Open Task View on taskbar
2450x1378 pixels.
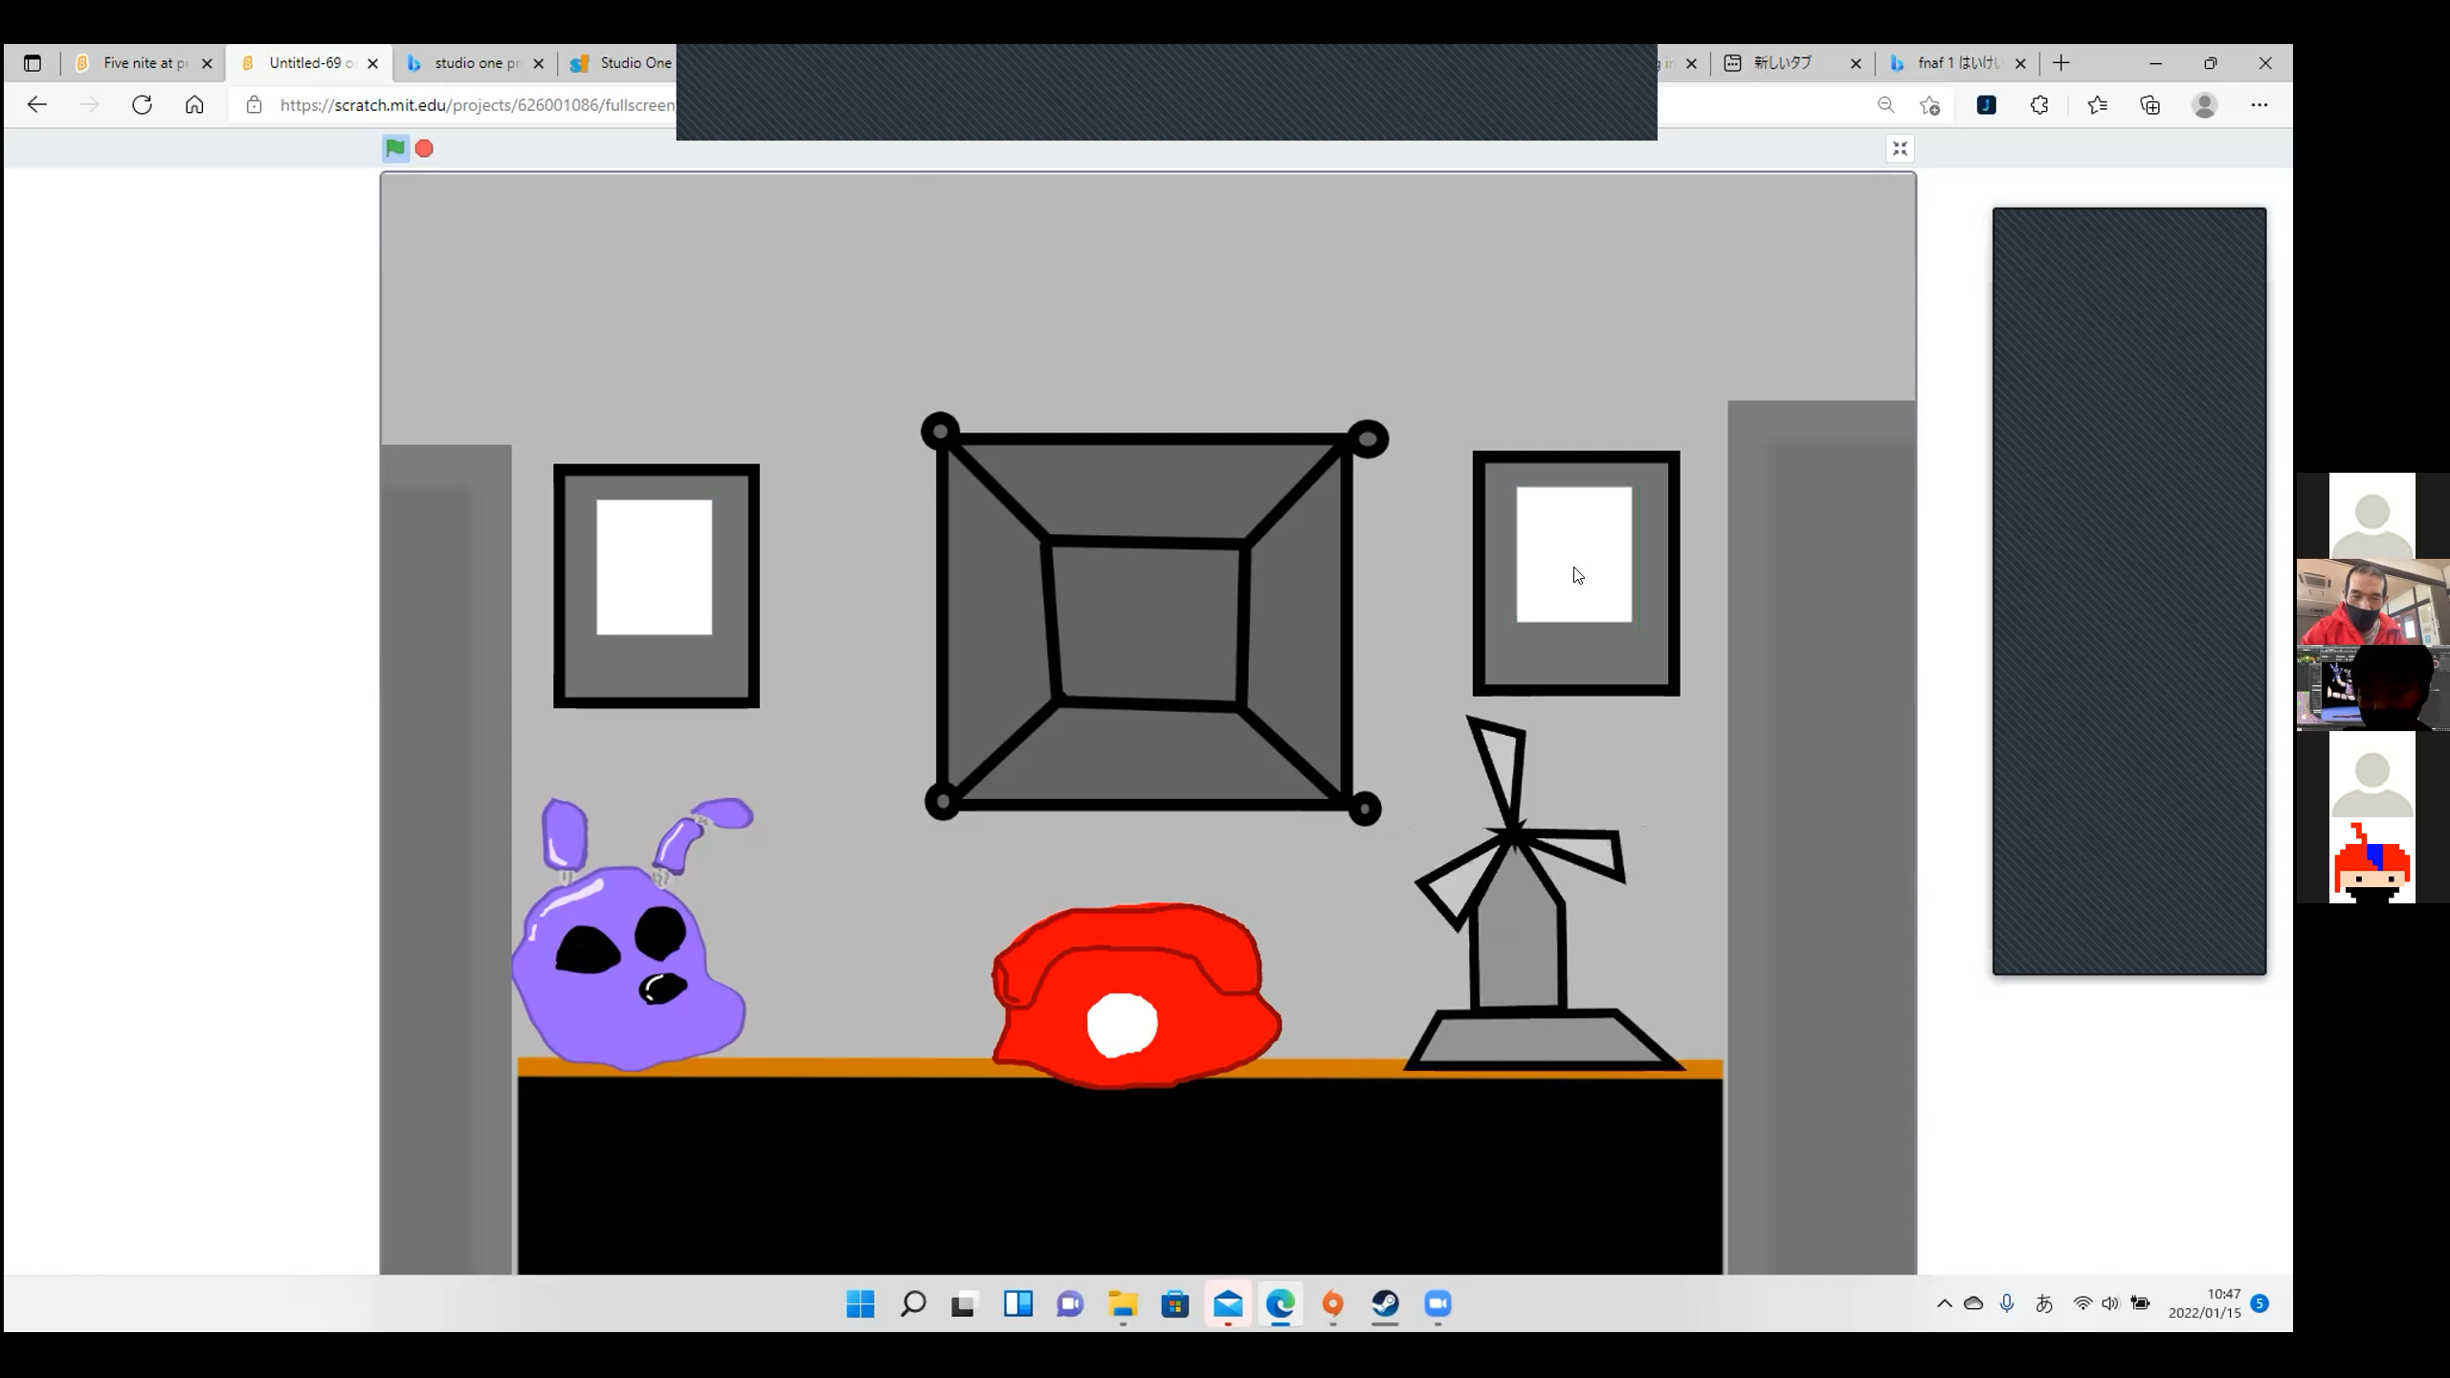[x=965, y=1303]
